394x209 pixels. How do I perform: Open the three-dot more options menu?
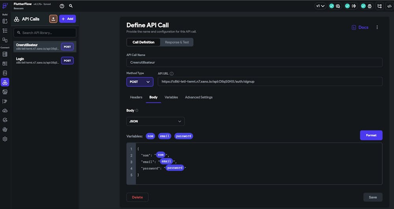point(377,28)
